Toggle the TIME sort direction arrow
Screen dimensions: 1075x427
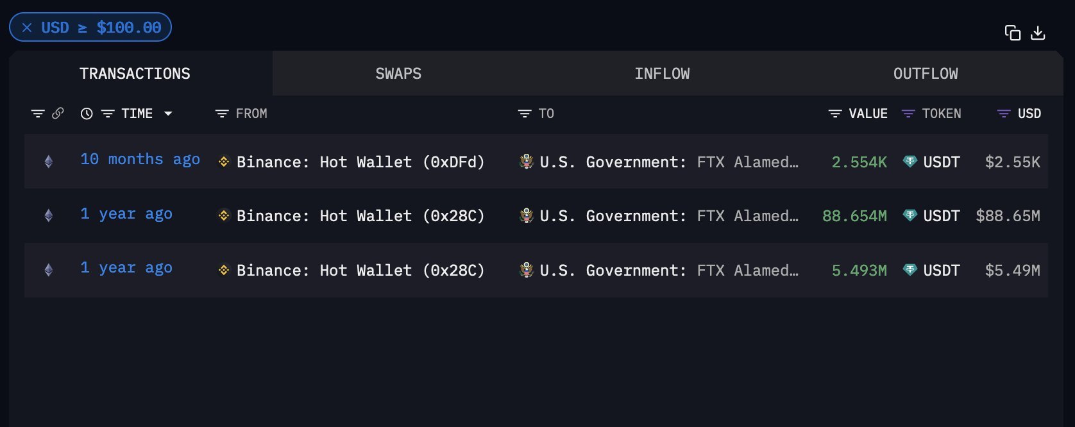pos(168,113)
